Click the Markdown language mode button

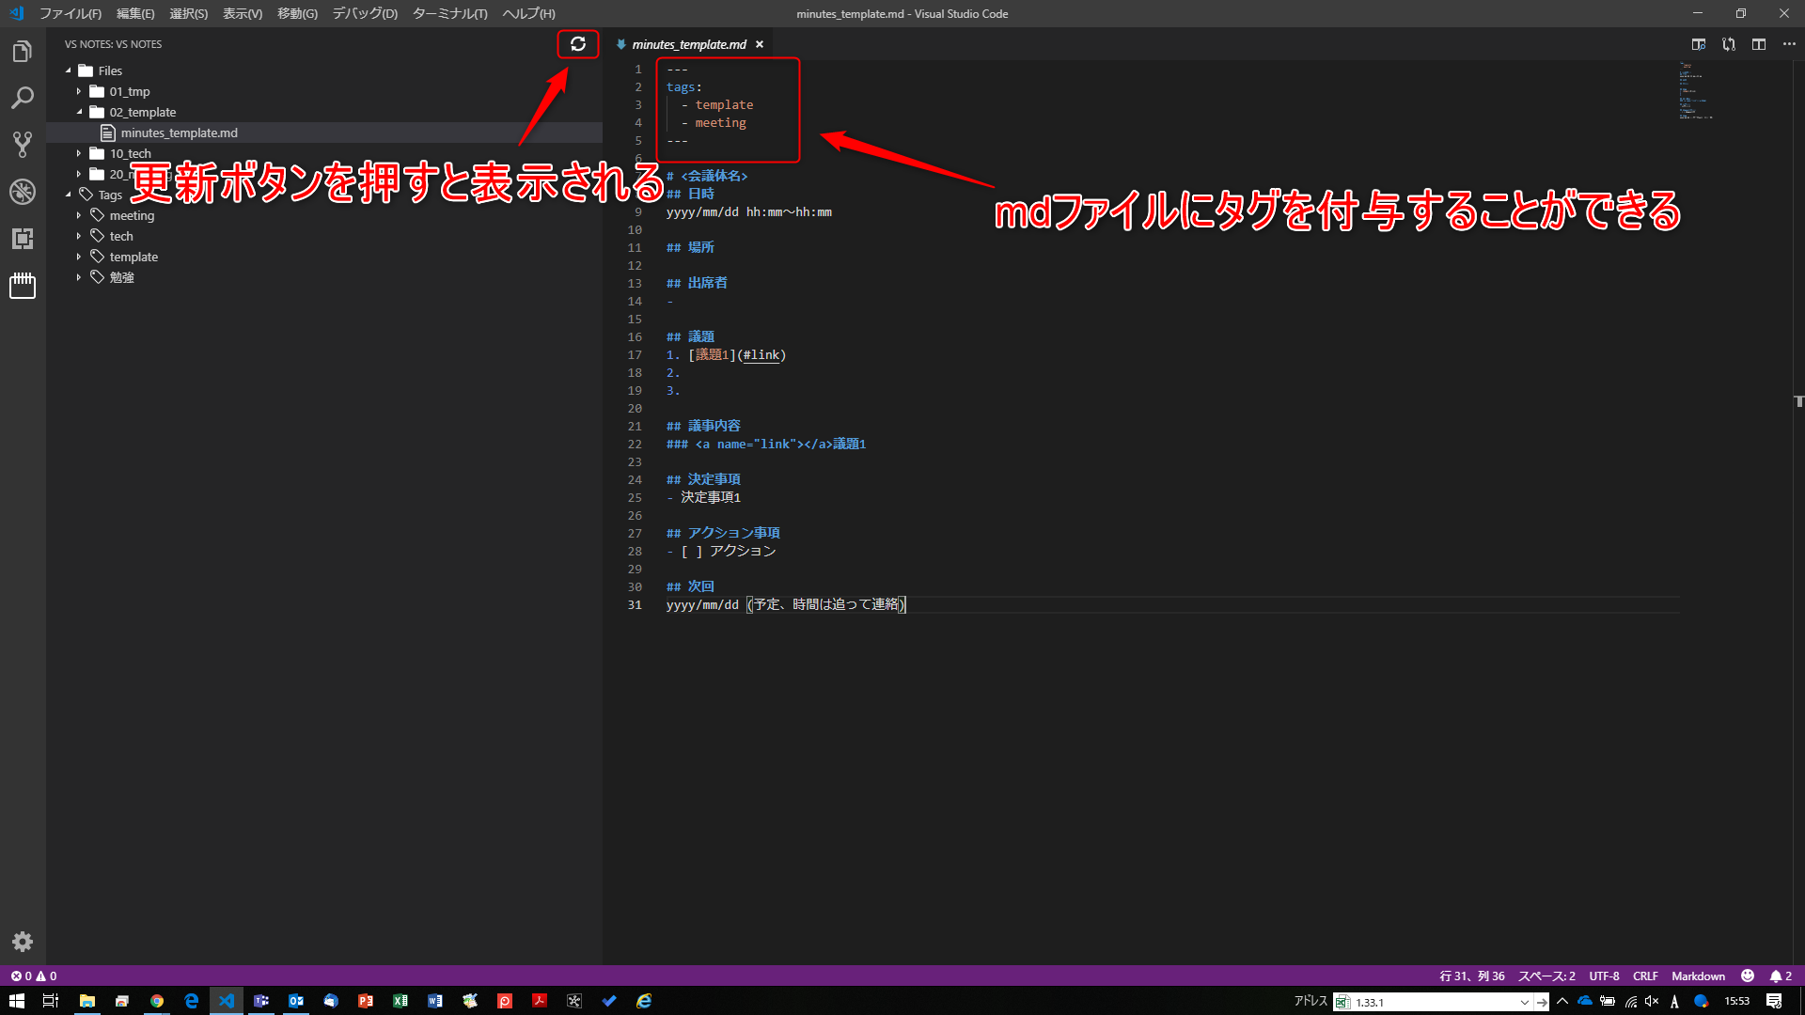1698,976
